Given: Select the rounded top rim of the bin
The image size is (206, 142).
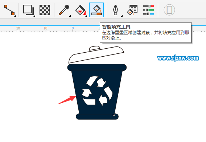Looking at the screenshot, I should (97, 68).
